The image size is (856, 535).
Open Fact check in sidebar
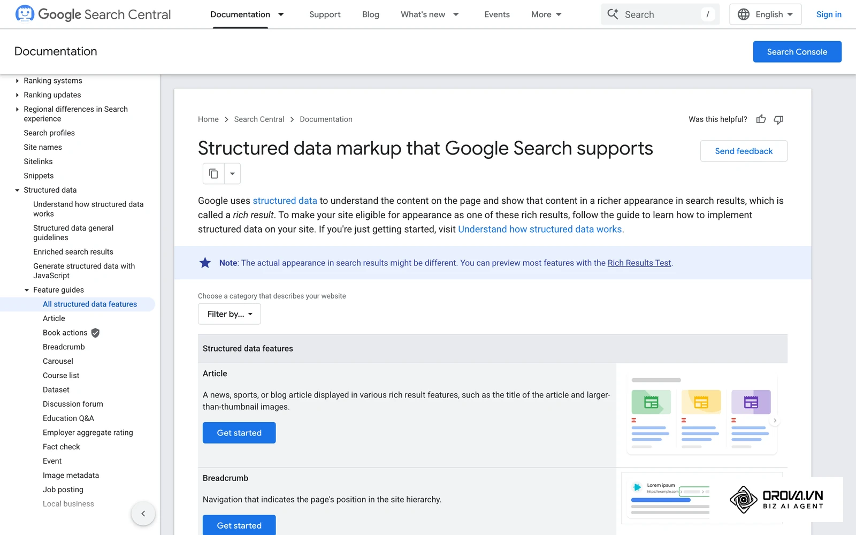62,447
